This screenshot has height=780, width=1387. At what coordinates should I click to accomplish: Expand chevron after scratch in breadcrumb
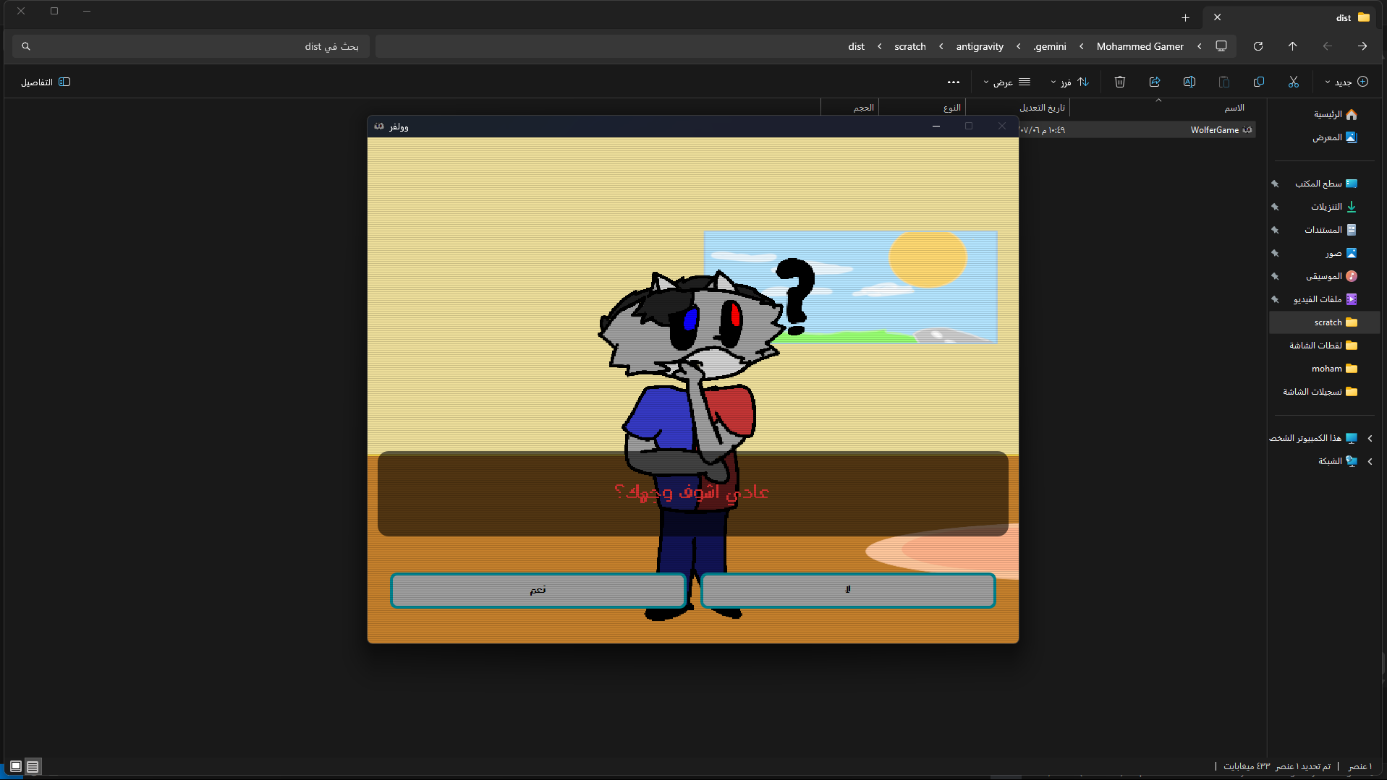click(880, 46)
